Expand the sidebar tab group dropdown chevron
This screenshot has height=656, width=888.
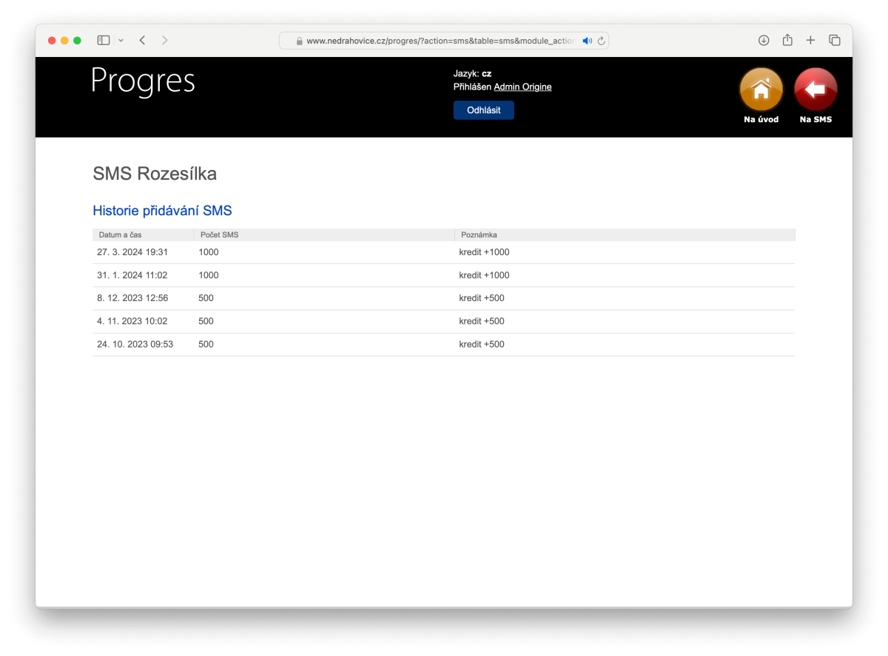(121, 41)
